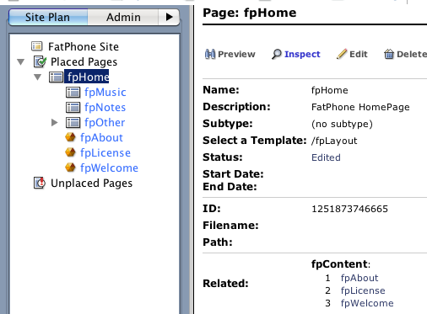Select Unplaced Pages tree entry
The height and width of the screenshot is (314, 427).
point(91,184)
